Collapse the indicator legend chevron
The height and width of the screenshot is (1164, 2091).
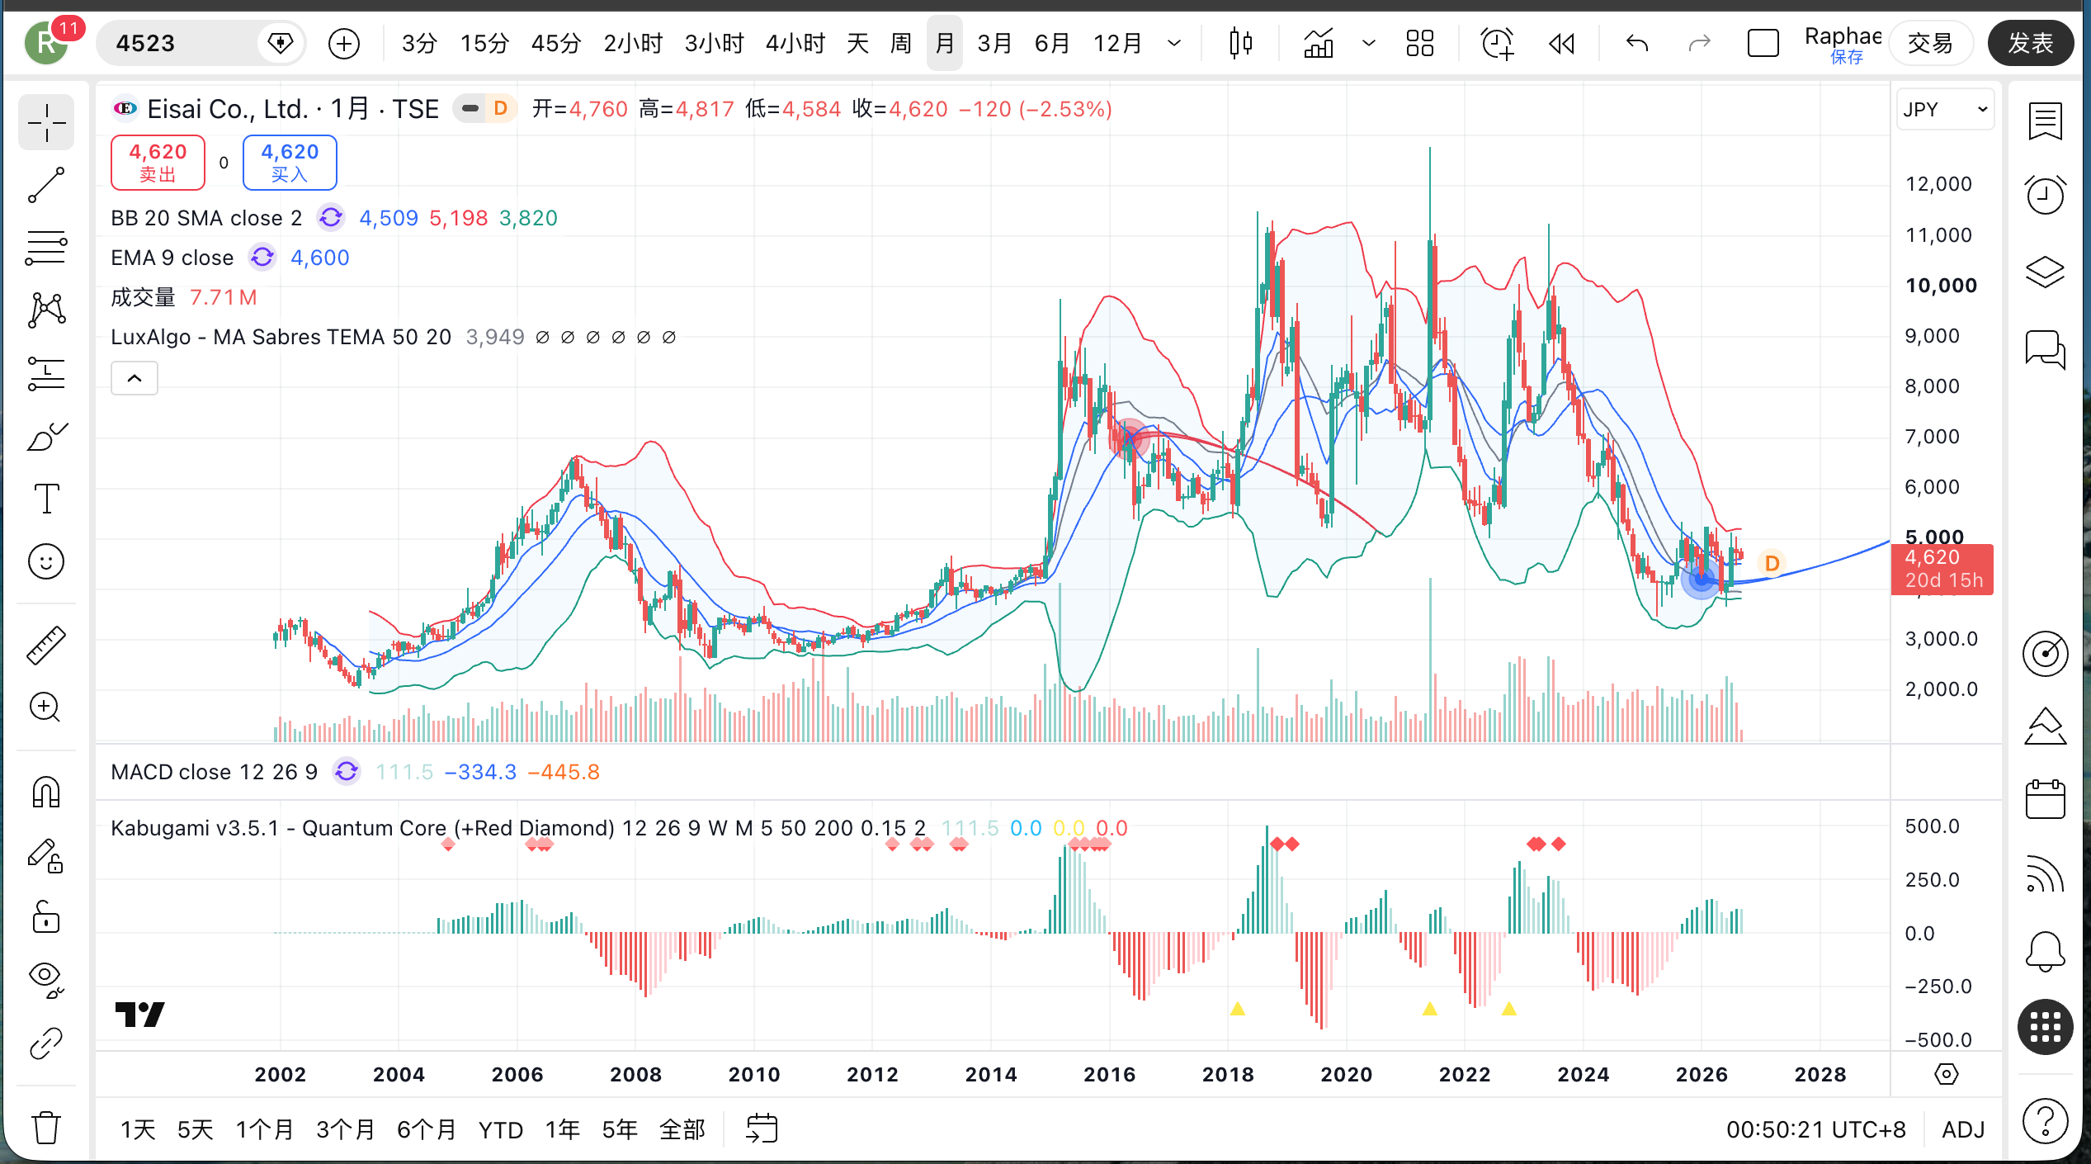(x=135, y=378)
